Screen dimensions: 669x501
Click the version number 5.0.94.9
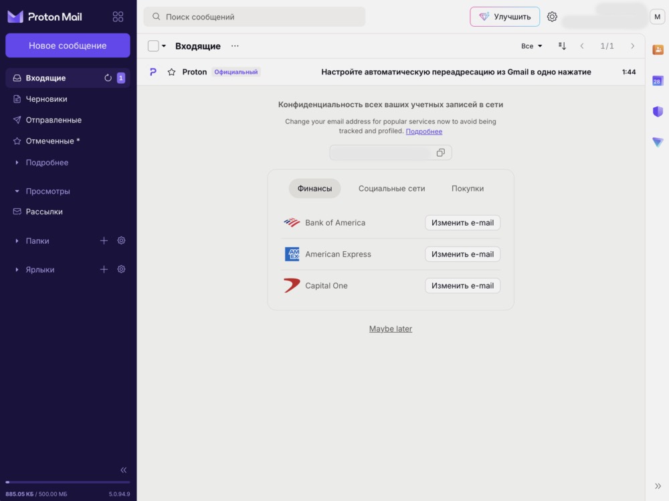click(119, 494)
